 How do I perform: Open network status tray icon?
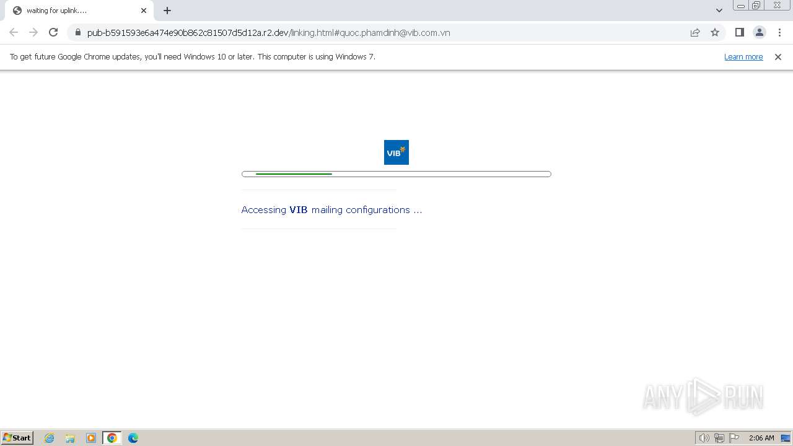point(719,438)
